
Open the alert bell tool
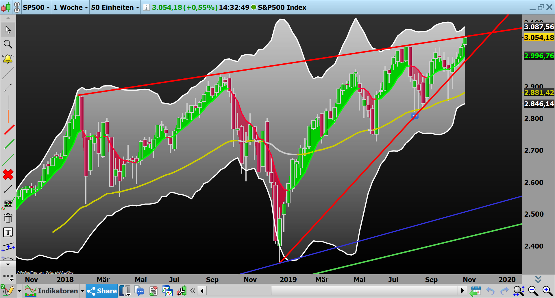[8, 59]
